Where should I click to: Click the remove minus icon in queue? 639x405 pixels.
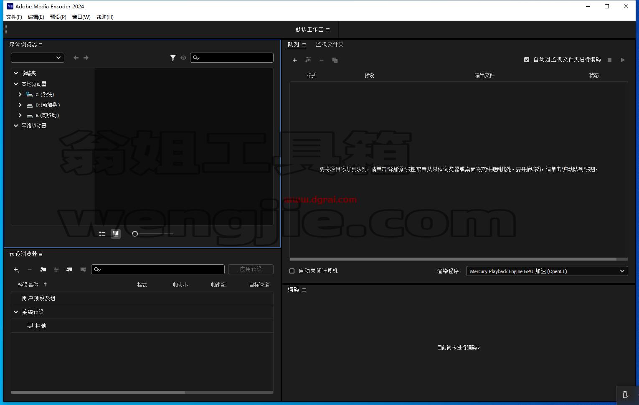point(322,60)
